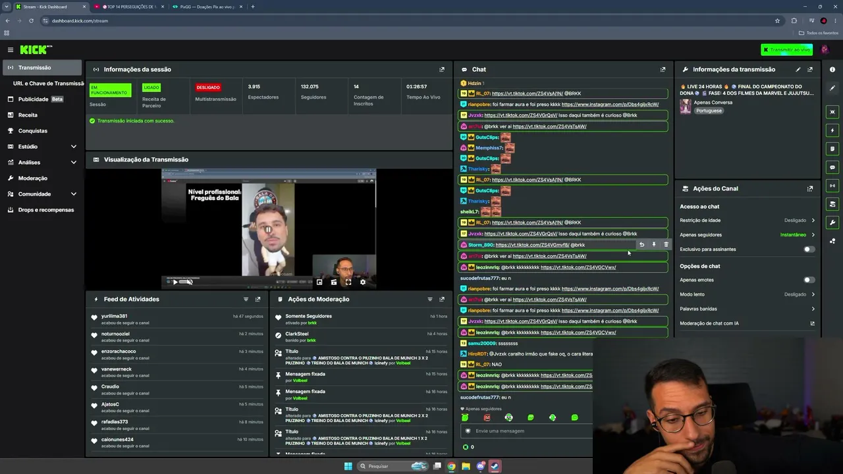
Task: Reply to the Storm_890 chat message
Action: [642, 245]
